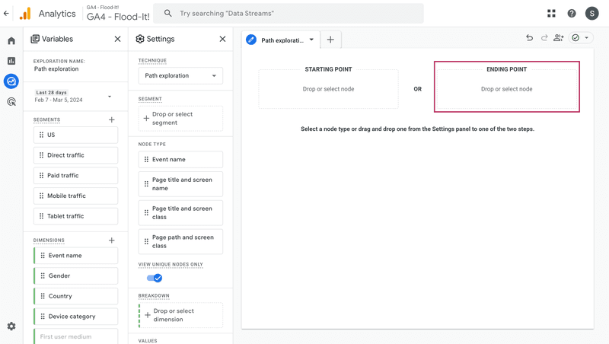Expand the Technique dropdown Path exploration

tap(180, 75)
